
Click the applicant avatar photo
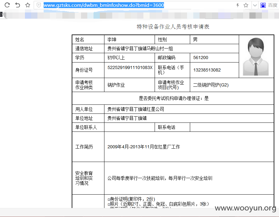pyautogui.click(x=256, y=57)
